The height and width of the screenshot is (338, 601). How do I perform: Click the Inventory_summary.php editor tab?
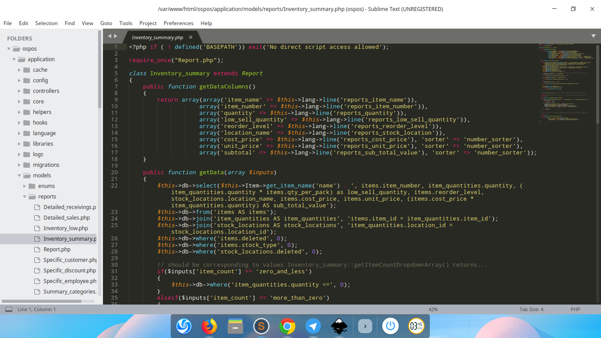coord(158,37)
